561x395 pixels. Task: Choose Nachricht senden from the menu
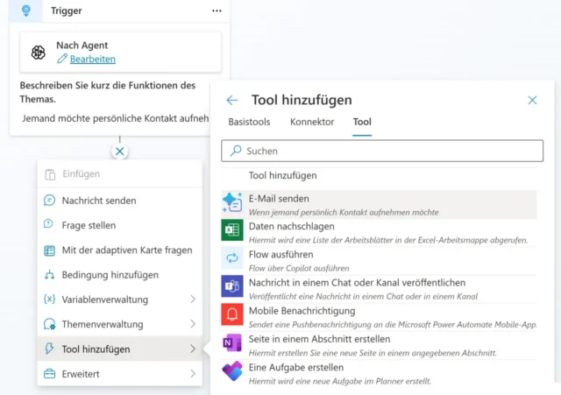point(98,201)
